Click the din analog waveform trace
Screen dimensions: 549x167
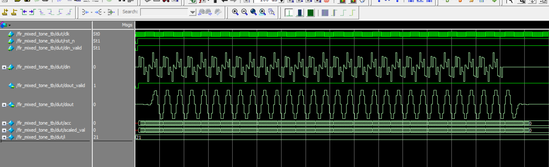[342, 67]
